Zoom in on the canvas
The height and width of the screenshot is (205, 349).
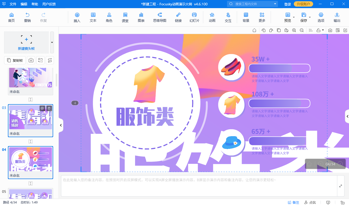coord(294,30)
